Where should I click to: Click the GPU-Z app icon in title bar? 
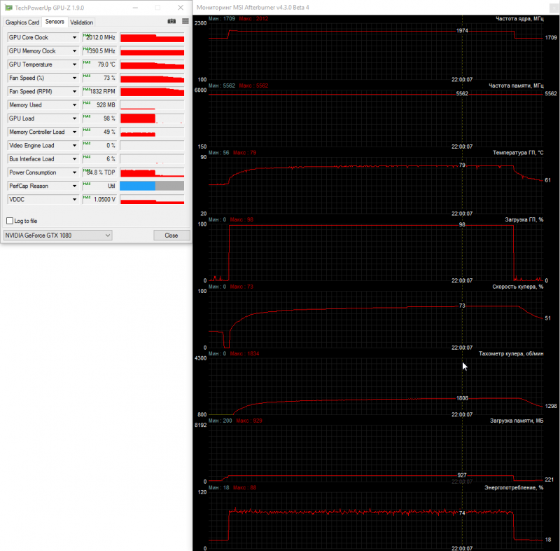click(x=8, y=8)
